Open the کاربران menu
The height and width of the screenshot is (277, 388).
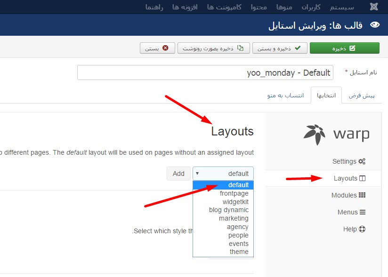311,7
